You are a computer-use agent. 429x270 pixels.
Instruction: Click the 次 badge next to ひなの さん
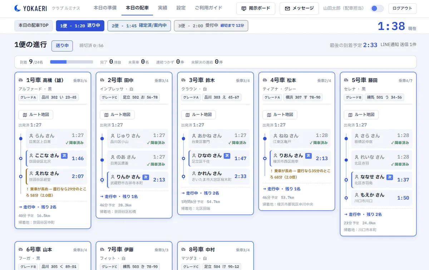tap(227, 156)
